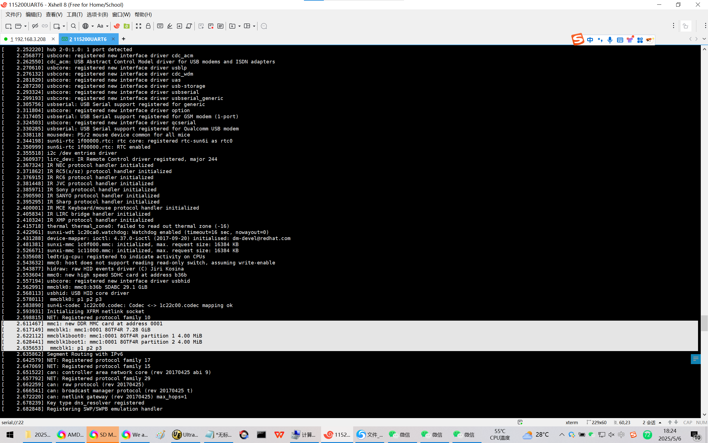The width and height of the screenshot is (708, 443).
Task: Open the 工具(T) menu
Action: [x=74, y=14]
